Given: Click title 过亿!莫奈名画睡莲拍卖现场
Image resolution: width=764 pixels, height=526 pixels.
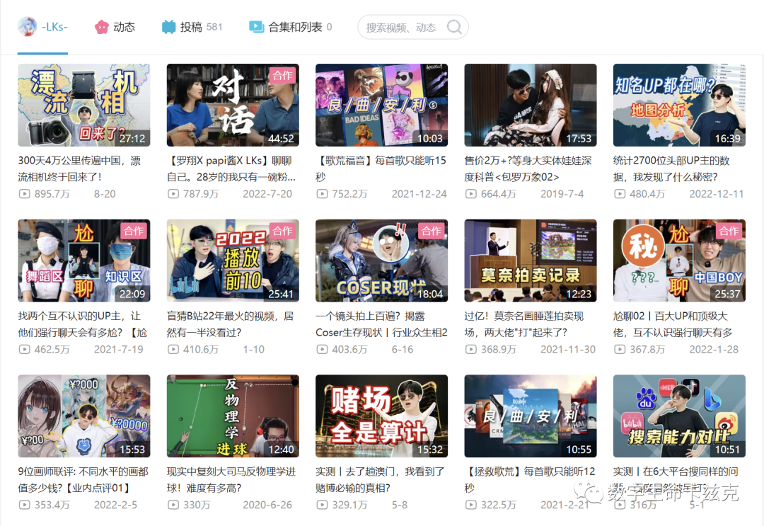Looking at the screenshot, I should 523,324.
